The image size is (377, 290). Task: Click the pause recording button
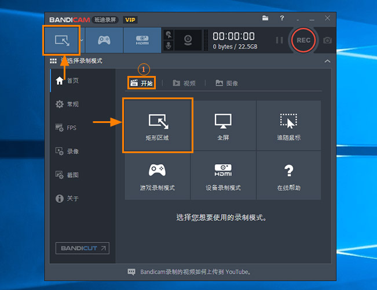(279, 40)
